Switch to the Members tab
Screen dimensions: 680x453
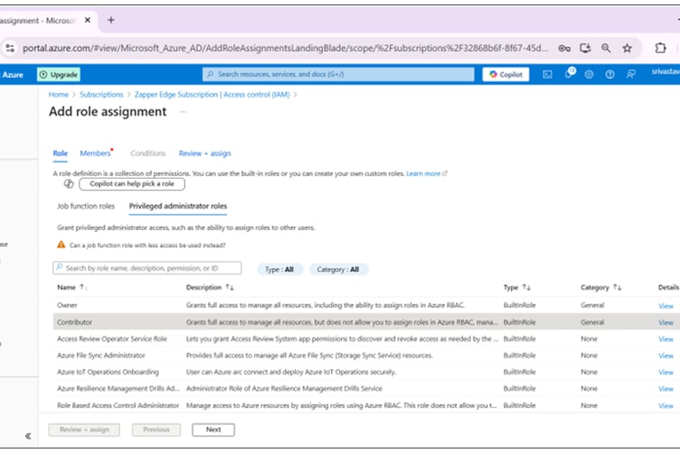tap(96, 153)
